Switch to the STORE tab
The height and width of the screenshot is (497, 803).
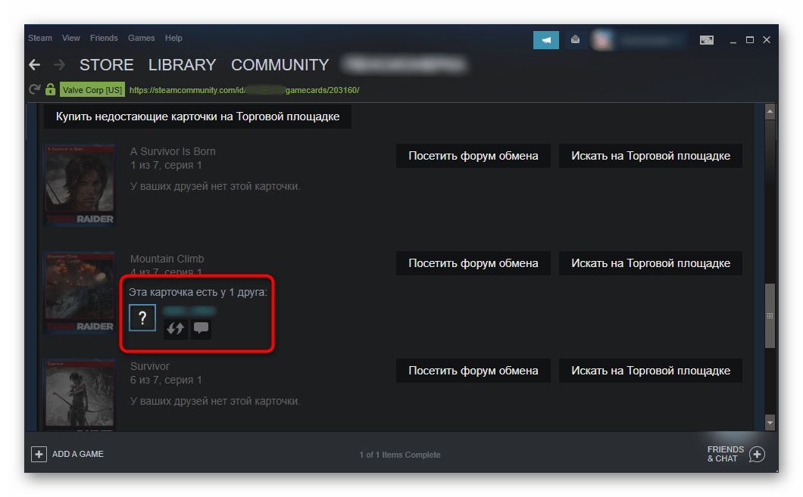click(107, 65)
